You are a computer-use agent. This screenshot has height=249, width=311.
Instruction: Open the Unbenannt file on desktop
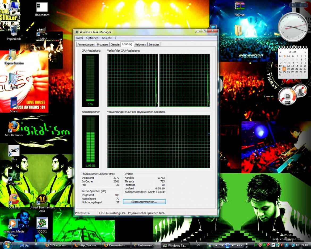(42, 9)
